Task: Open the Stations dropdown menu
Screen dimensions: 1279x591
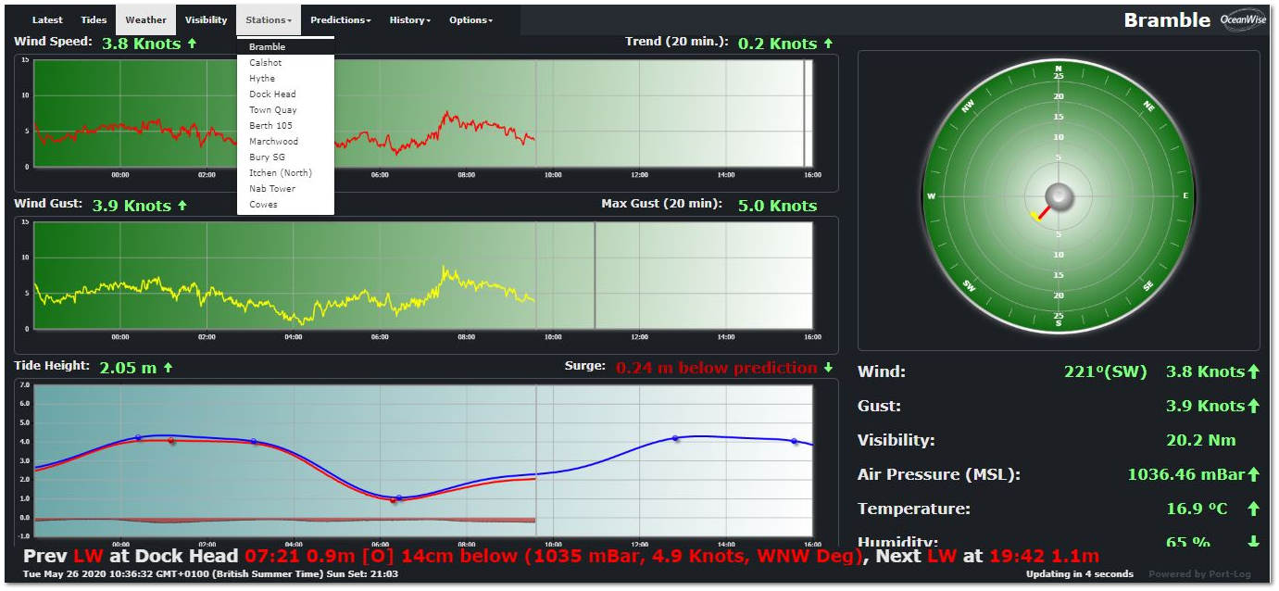Action: [x=269, y=20]
